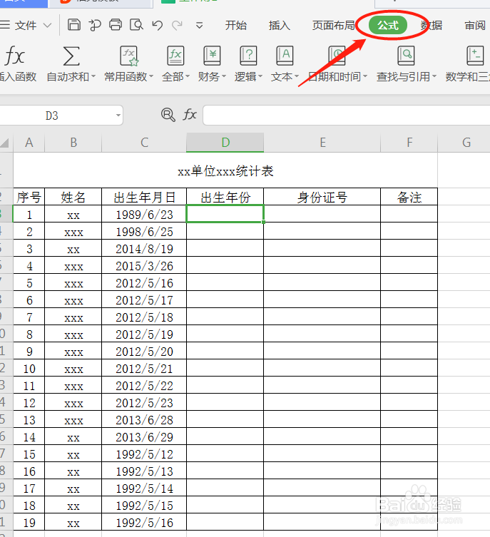Viewport: 490px width, 537px height.
Task: Select the cell containing 1989/6/23
Action: tap(144, 215)
